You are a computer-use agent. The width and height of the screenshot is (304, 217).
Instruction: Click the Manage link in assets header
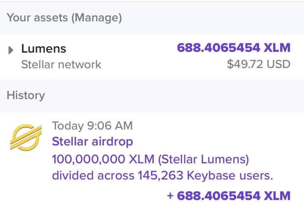tap(96, 18)
